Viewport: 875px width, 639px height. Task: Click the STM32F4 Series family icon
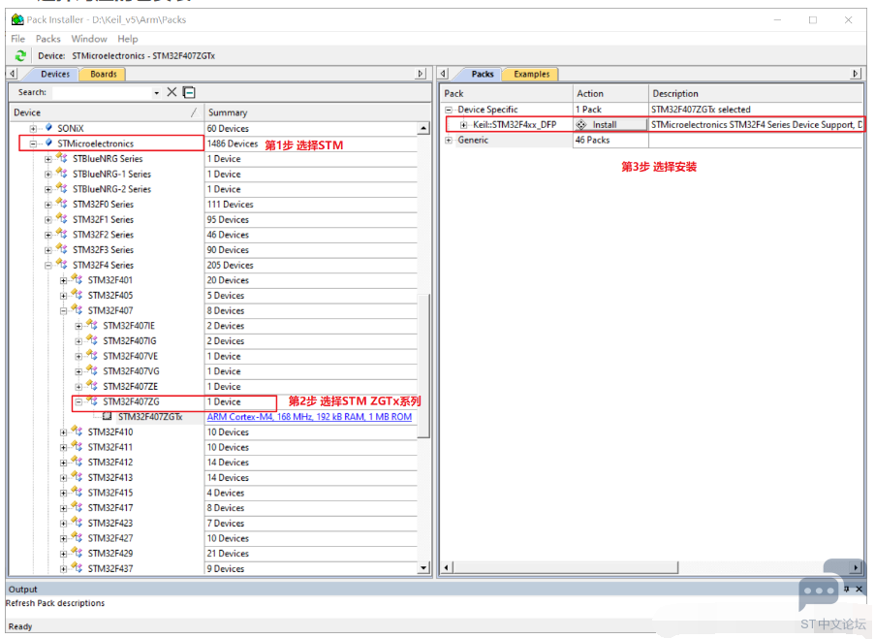click(62, 264)
